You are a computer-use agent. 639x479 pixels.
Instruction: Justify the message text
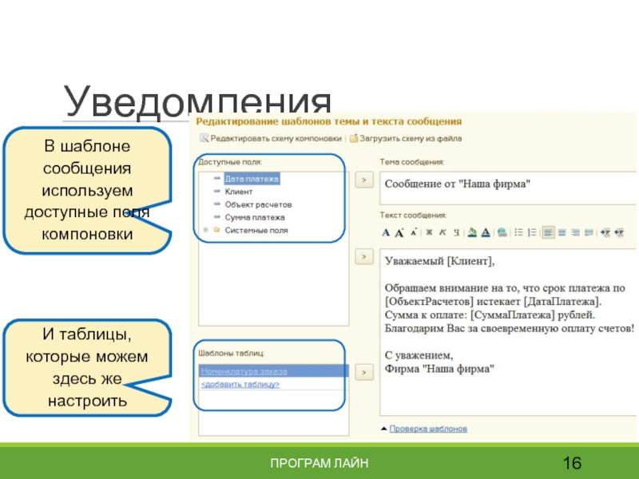589,232
